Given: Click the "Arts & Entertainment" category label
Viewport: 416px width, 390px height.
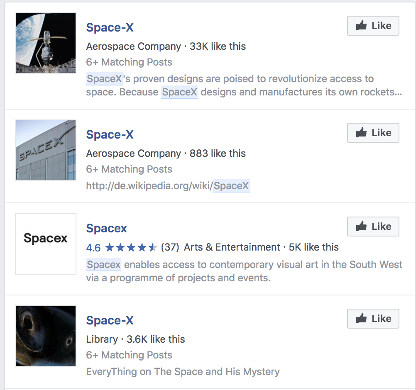Looking at the screenshot, I should 232,248.
